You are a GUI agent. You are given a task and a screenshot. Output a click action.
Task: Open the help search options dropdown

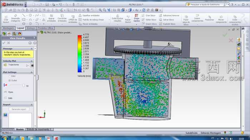(228, 5)
